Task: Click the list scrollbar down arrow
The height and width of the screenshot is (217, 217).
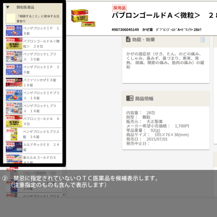Action: point(64,195)
